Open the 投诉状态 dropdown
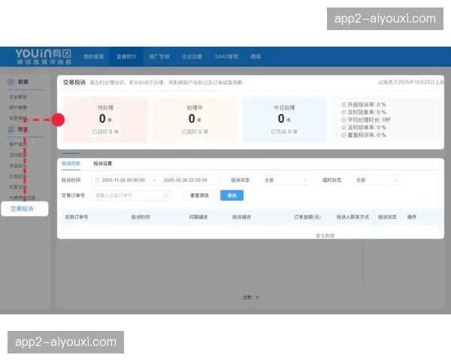Viewport: 451px width, 361px height. (x=286, y=180)
